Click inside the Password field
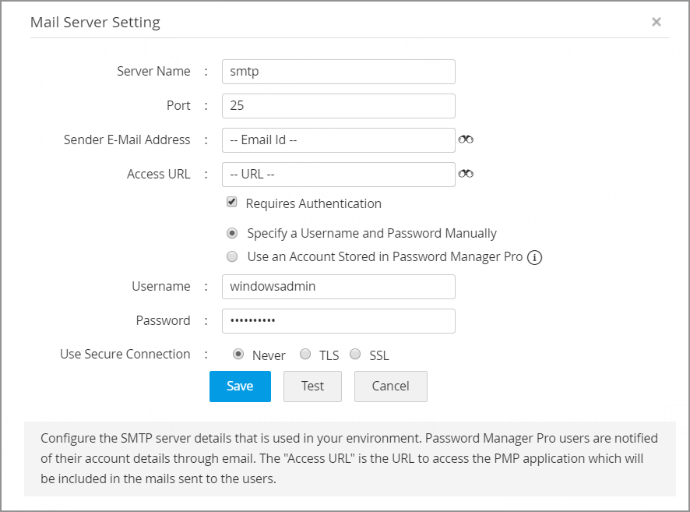690x512 pixels. [338, 321]
